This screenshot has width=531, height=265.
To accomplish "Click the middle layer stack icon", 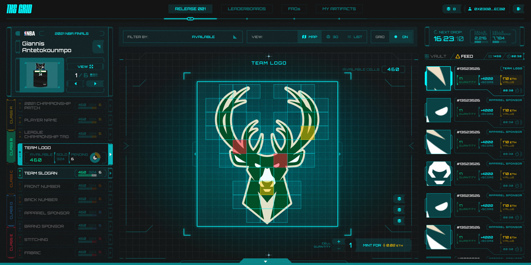I will point(399,210).
